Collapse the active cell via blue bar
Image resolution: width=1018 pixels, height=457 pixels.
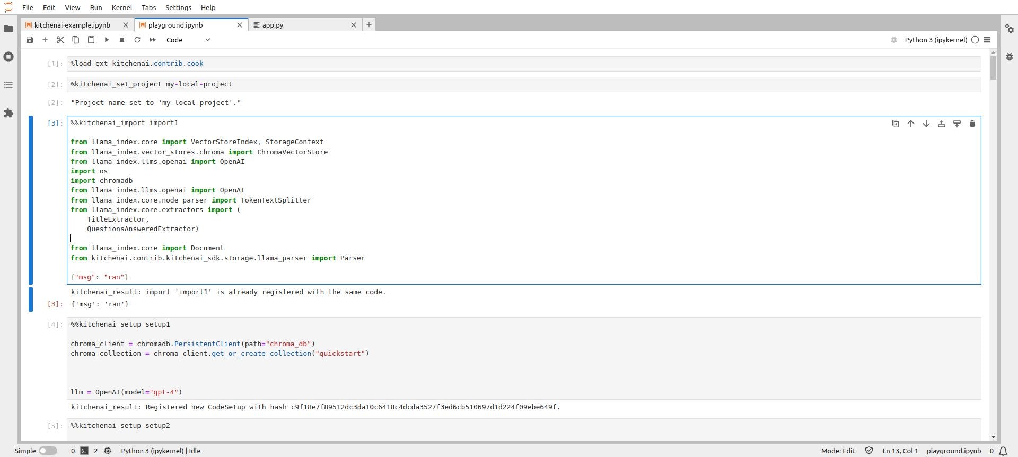click(x=31, y=200)
